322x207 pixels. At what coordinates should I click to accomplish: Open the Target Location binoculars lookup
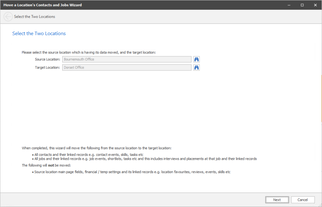click(197, 68)
